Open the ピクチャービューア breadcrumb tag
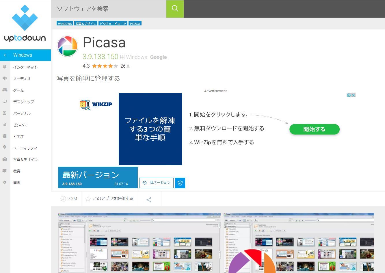 [113, 24]
